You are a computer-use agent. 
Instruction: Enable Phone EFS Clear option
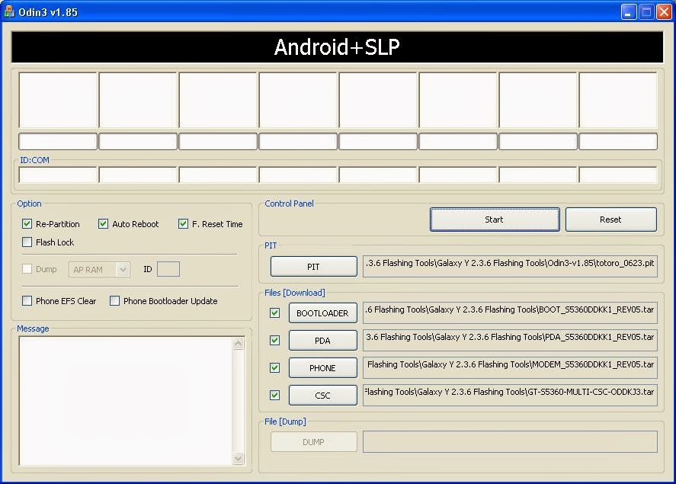pyautogui.click(x=27, y=301)
